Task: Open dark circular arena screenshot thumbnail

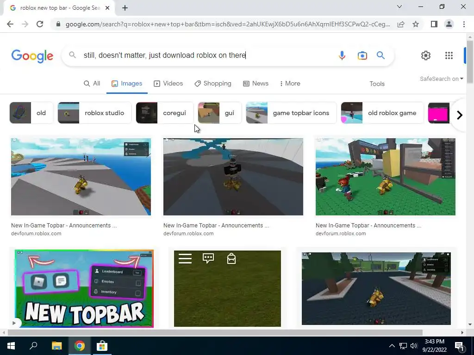Action: click(233, 177)
